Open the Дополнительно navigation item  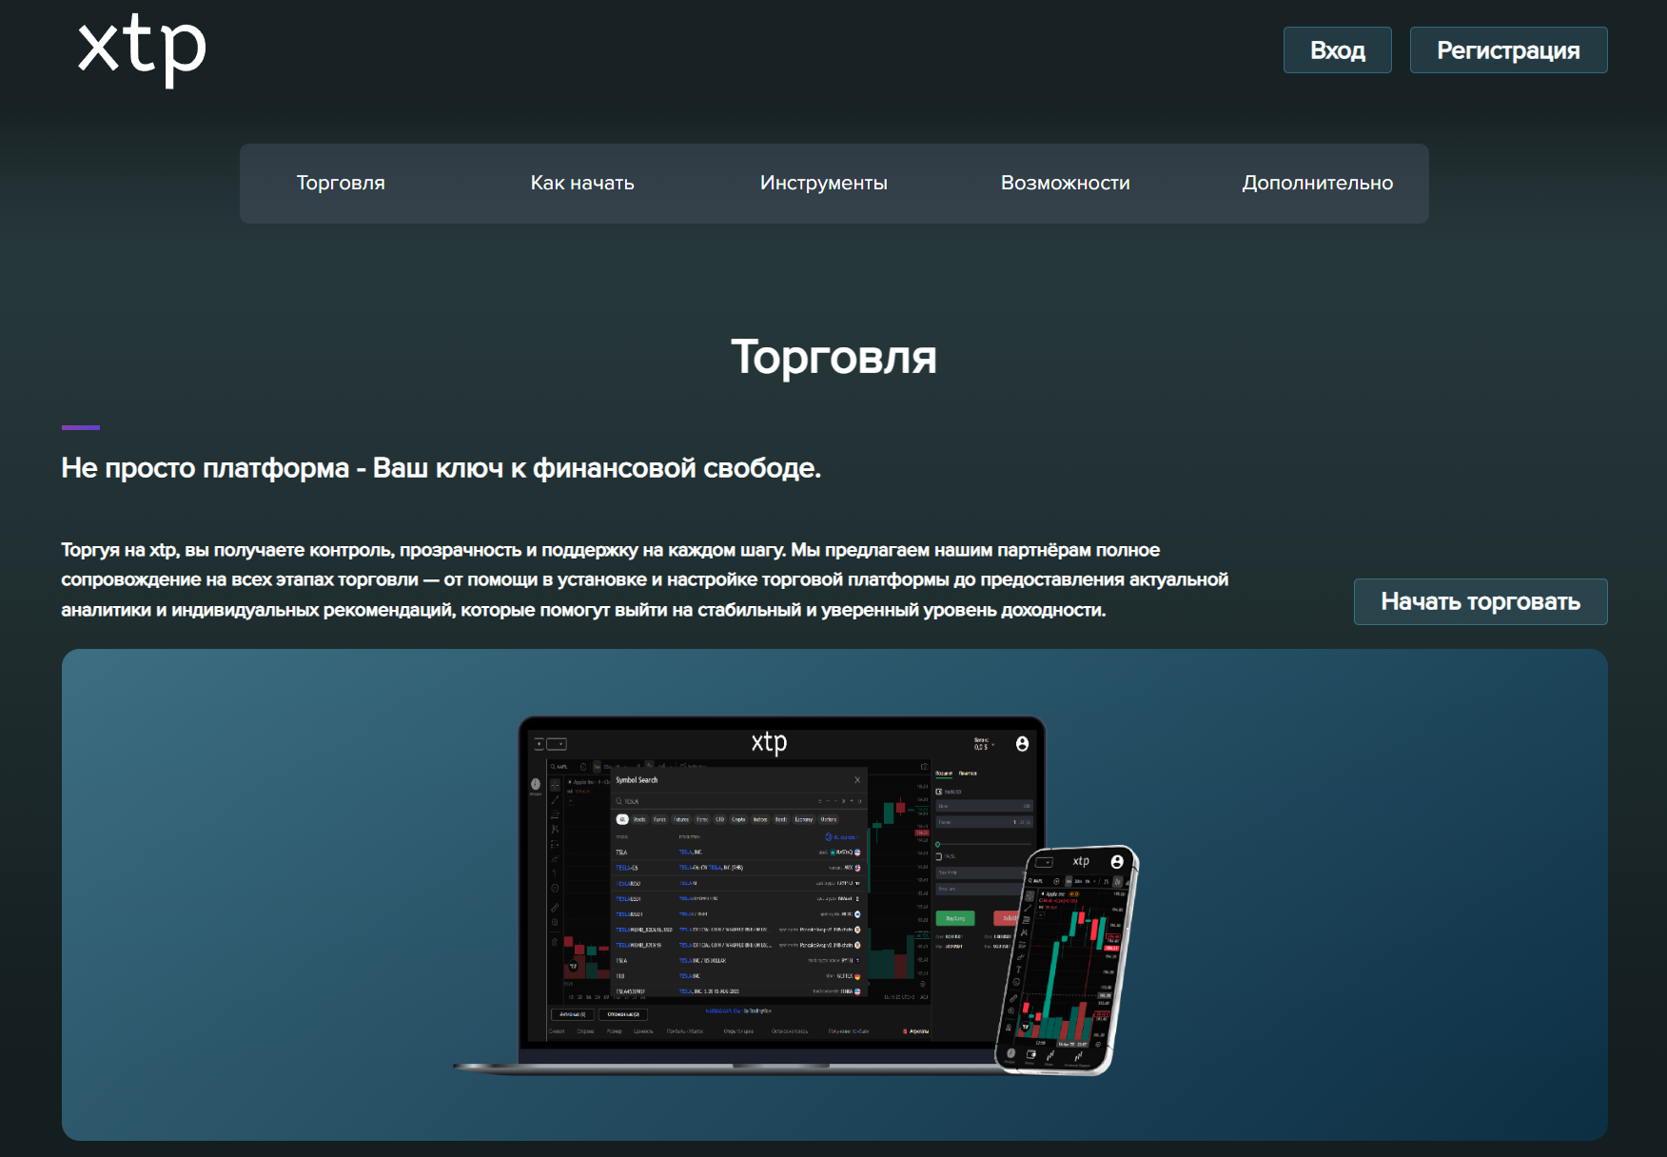[x=1317, y=183]
